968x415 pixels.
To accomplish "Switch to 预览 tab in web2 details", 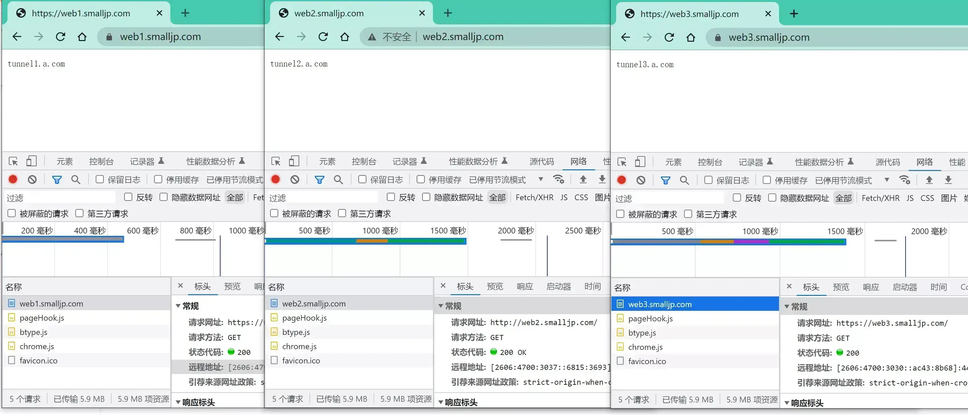I will tap(495, 286).
